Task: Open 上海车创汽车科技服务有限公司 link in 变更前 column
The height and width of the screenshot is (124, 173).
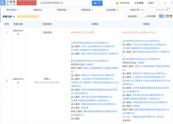Action: pos(97,79)
